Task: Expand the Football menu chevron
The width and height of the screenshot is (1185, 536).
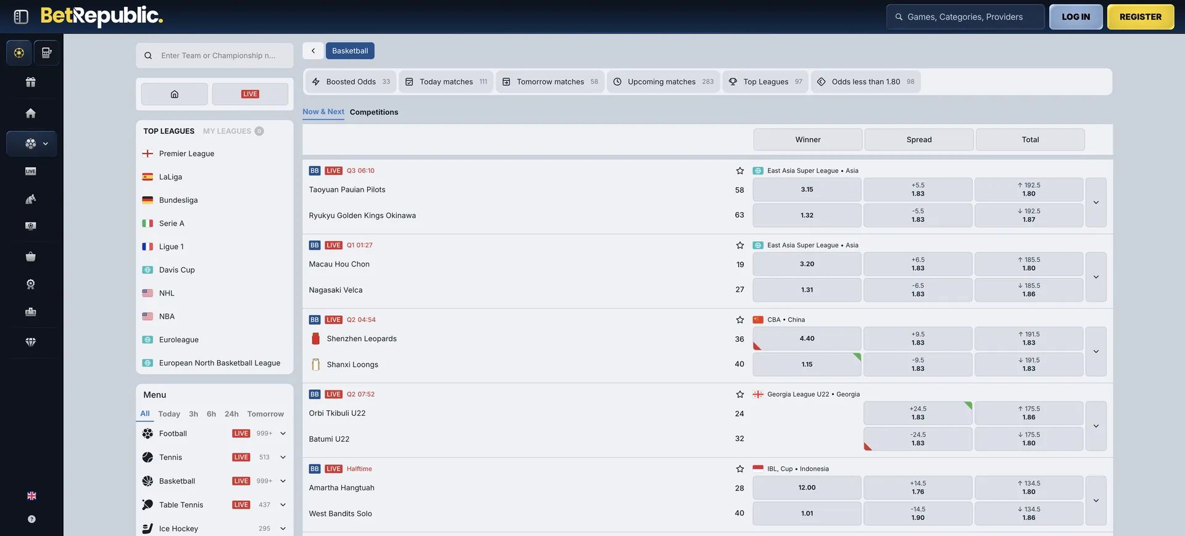Action: coord(283,434)
